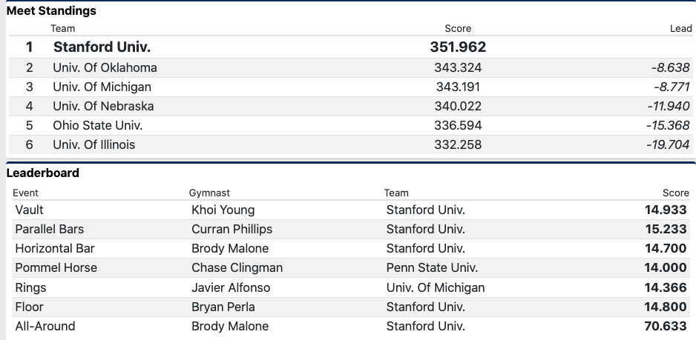The image size is (696, 340).
Task: Click the Pommel Horse event label
Action: 56,267
